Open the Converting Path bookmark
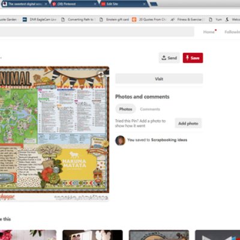This screenshot has width=240, height=240. (77, 20)
